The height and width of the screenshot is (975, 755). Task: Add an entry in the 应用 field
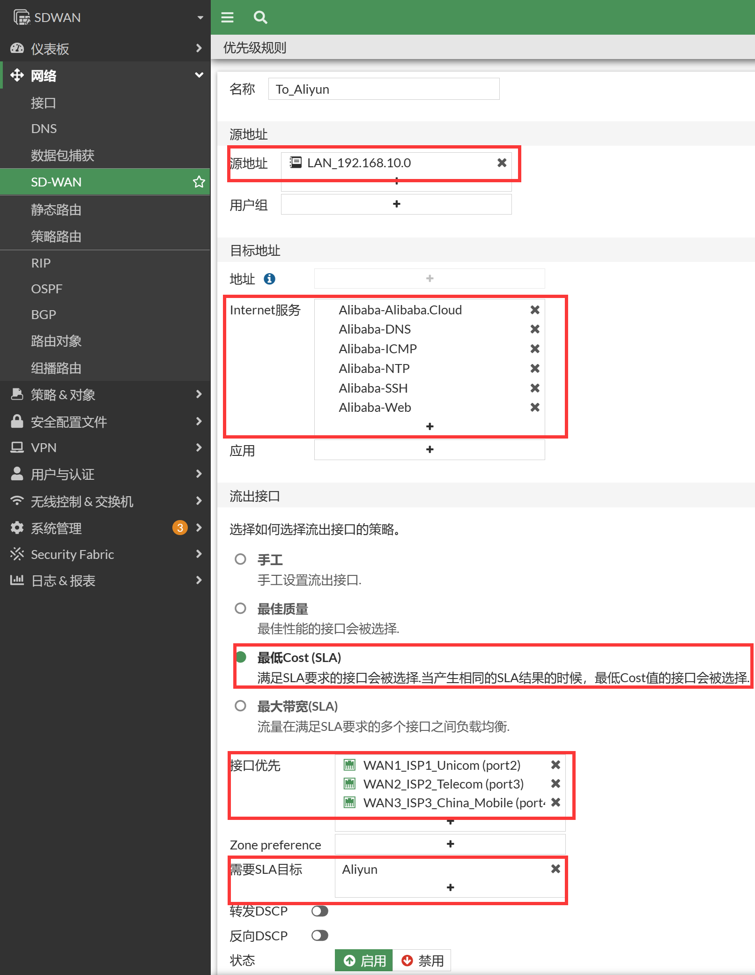pyautogui.click(x=429, y=450)
